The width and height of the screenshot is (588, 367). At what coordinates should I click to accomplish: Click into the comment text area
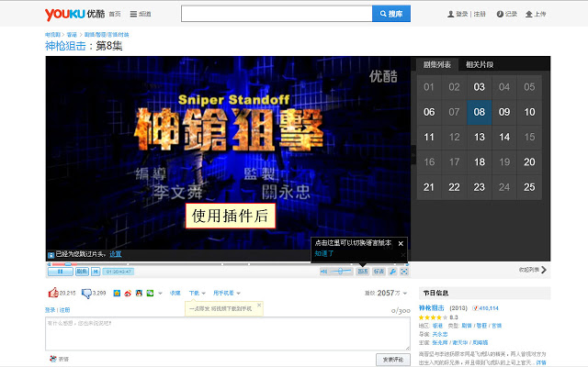[228, 334]
